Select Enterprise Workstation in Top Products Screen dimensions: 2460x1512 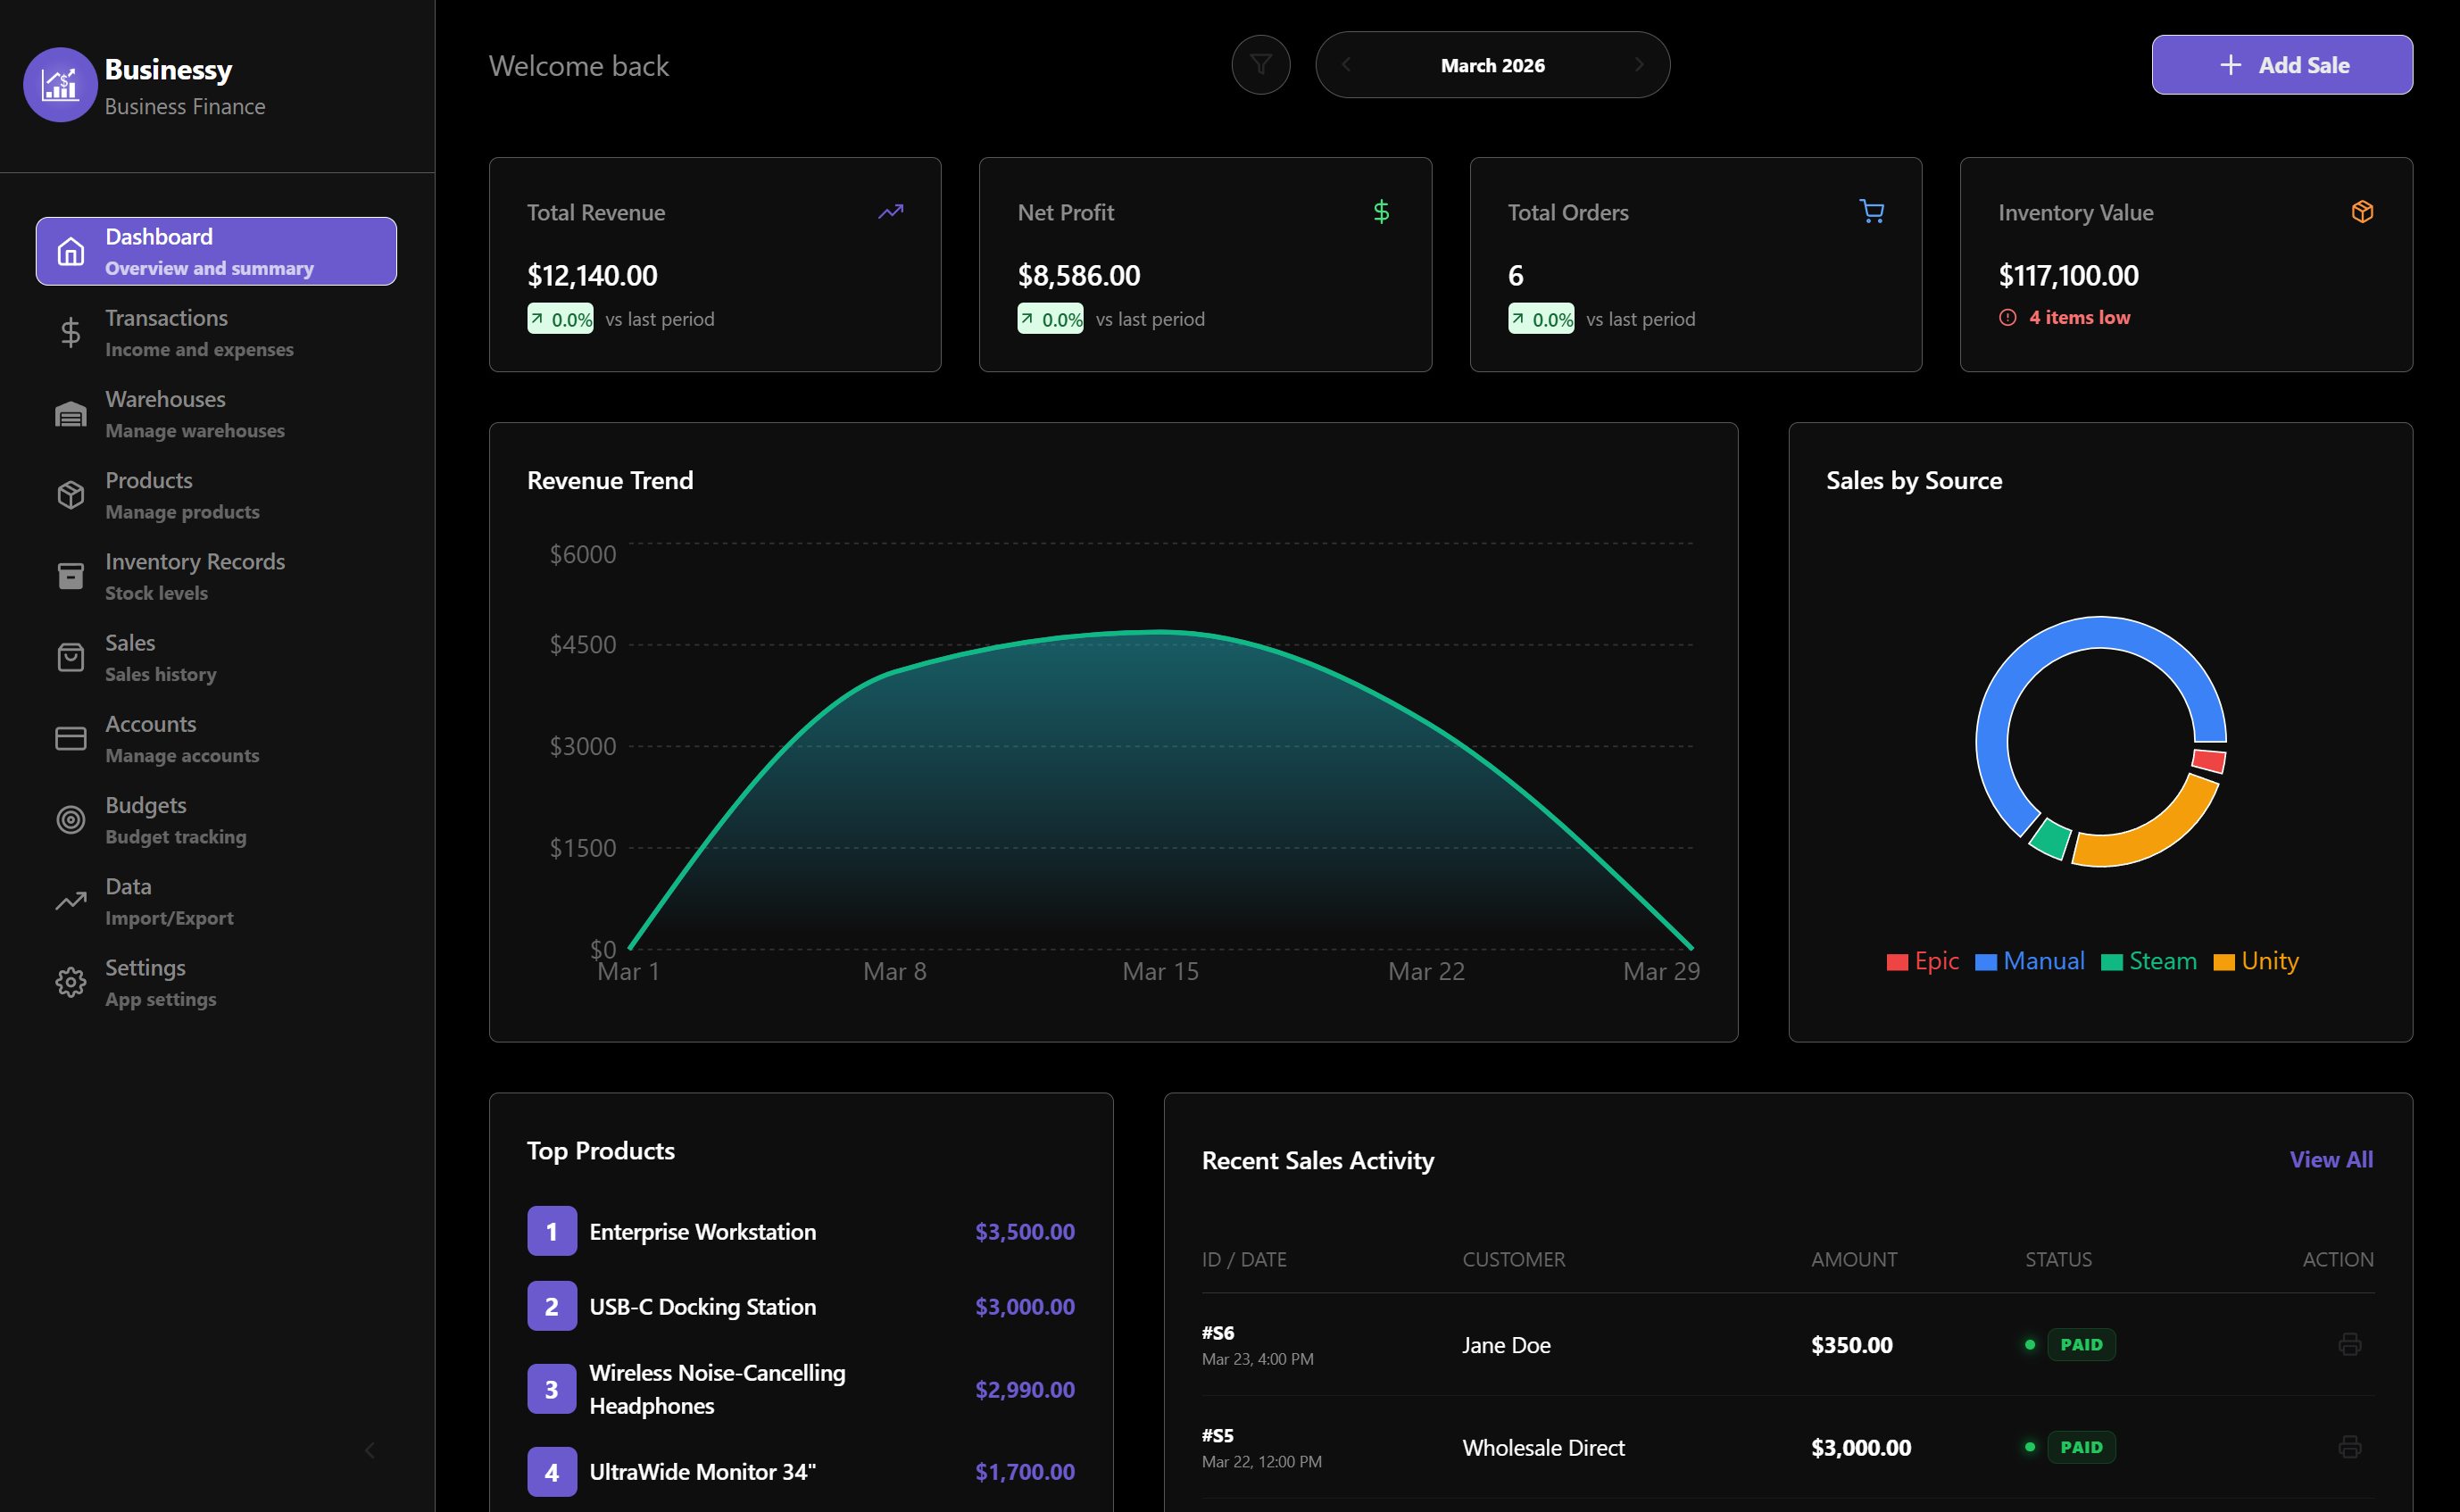coord(702,1231)
